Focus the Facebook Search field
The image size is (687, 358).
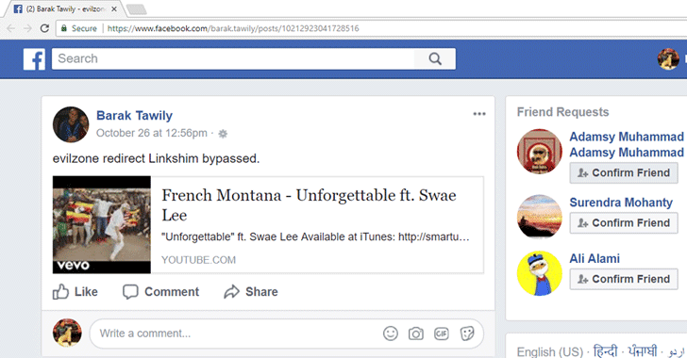(233, 58)
